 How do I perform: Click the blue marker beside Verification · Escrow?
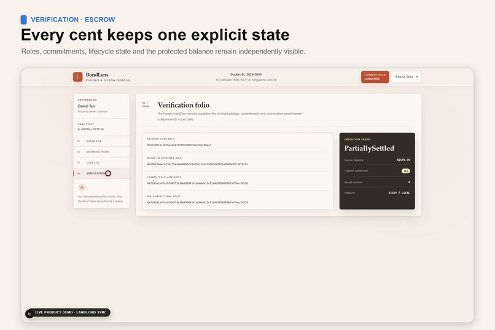click(24, 20)
